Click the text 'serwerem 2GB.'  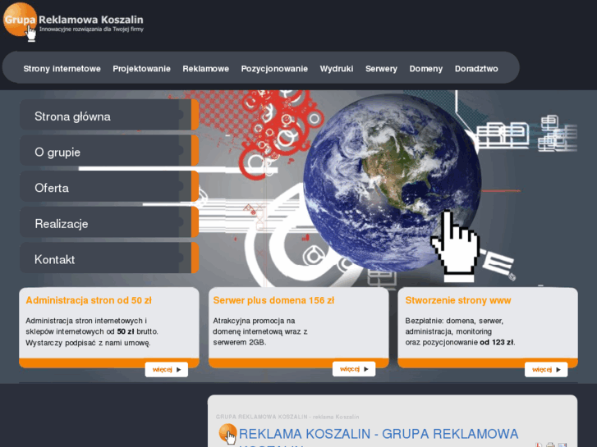[x=240, y=342]
